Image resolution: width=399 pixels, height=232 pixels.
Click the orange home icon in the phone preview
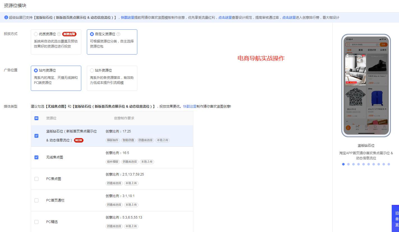point(348,127)
